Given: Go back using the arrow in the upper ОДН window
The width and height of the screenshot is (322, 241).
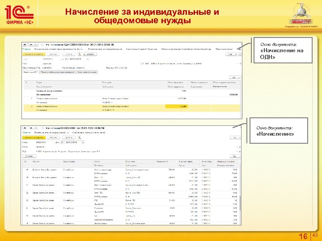Looking at the screenshot, I should point(31,45).
